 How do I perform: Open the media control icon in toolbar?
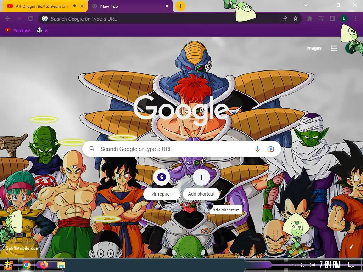point(321,19)
